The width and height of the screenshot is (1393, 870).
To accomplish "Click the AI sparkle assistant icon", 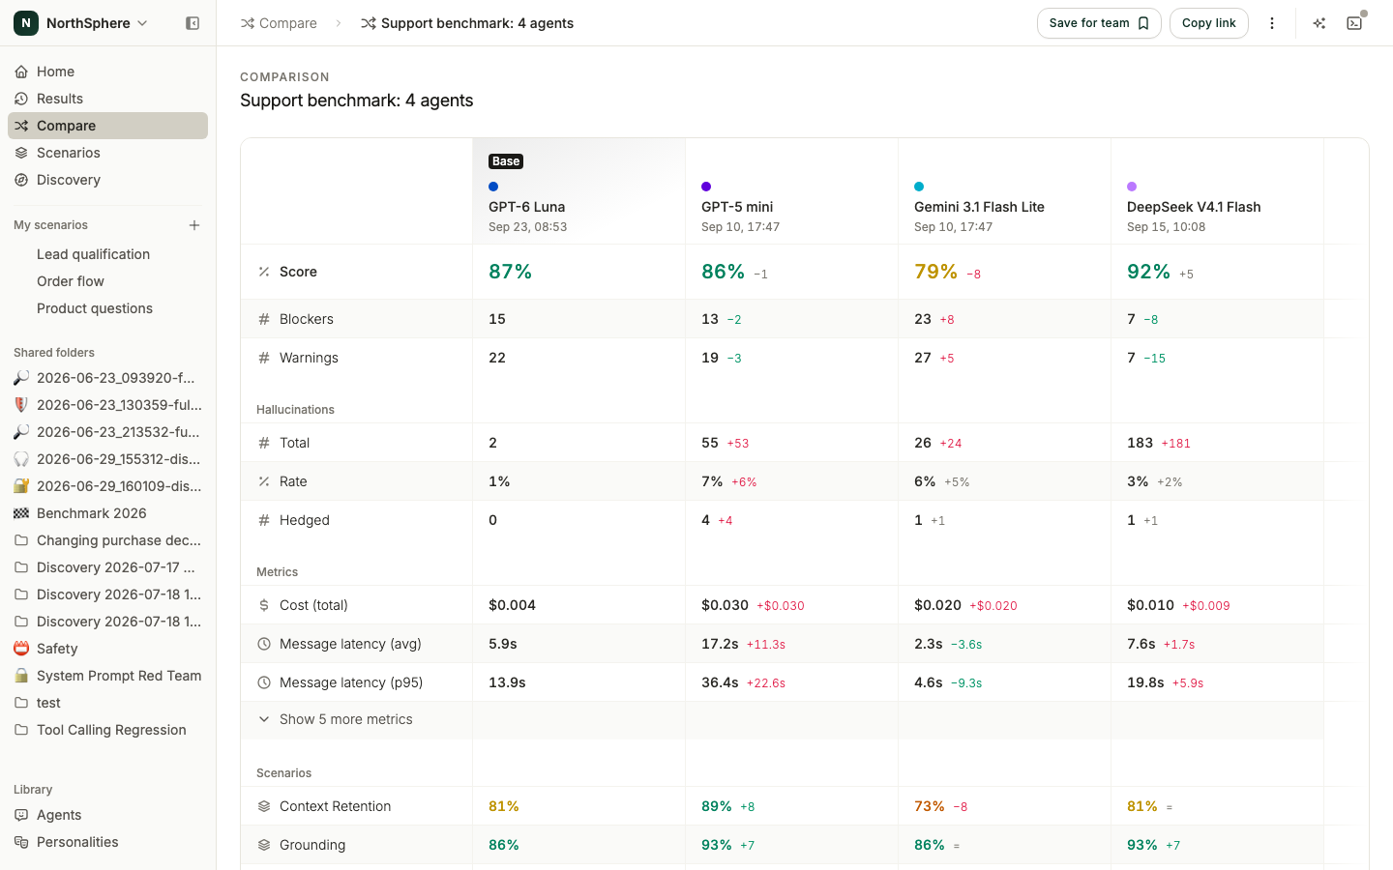I will pos(1319,23).
